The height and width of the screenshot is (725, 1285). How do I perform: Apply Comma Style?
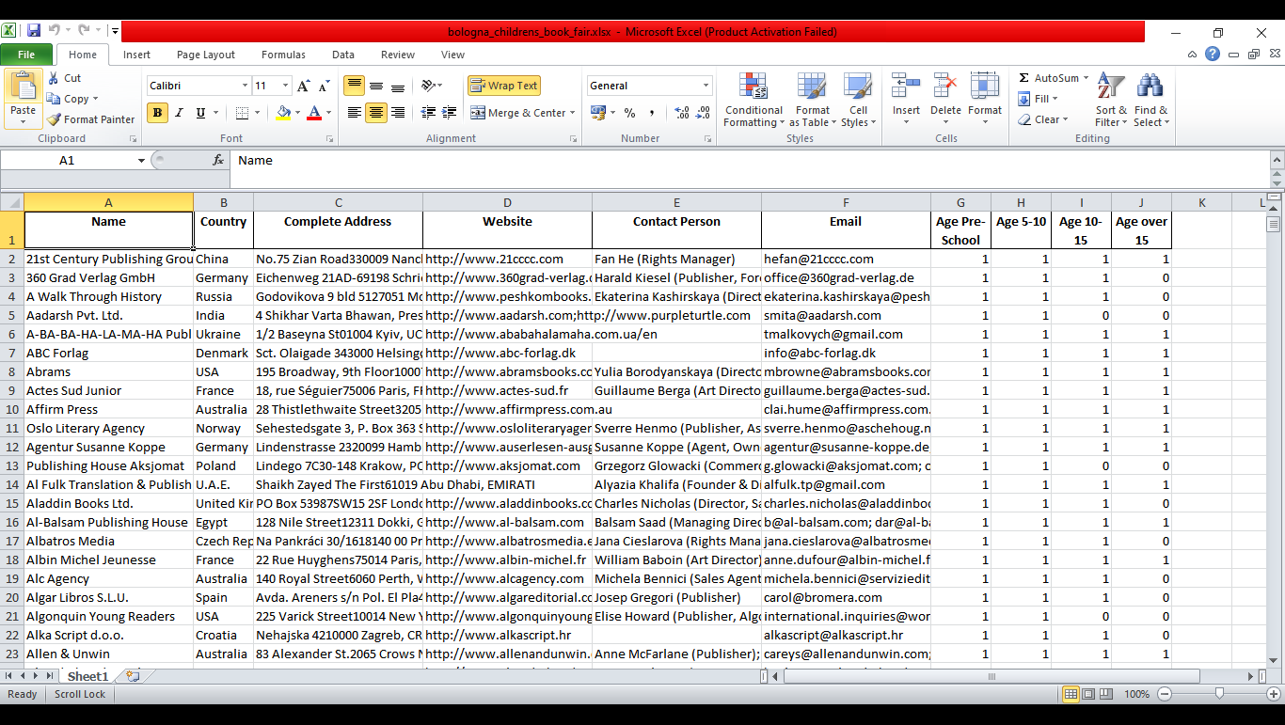tap(651, 113)
